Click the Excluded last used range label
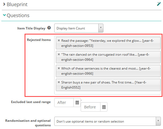The width and height of the screenshot is (163, 129). (x=31, y=102)
